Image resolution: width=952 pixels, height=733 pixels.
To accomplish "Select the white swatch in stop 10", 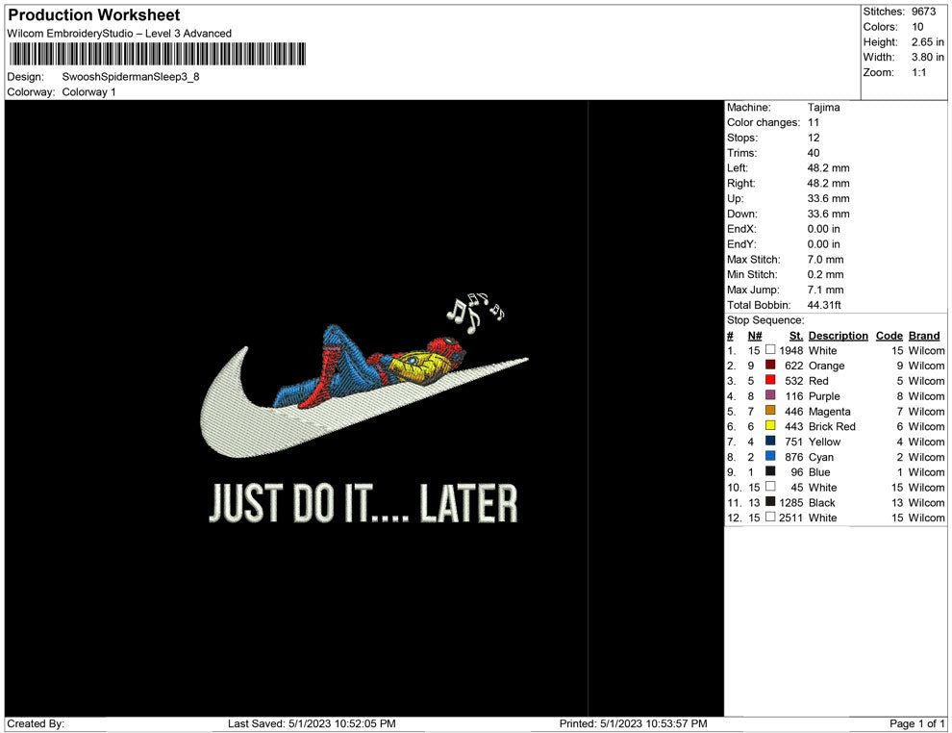I will (770, 486).
